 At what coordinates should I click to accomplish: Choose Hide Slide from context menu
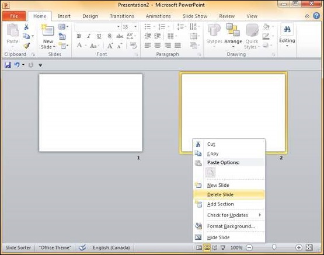[229, 237]
